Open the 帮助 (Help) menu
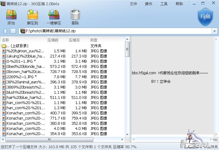The width and height of the screenshot is (219, 150). (179, 4)
